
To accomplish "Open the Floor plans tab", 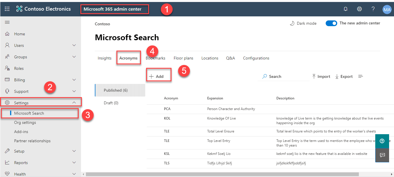I will [x=183, y=58].
